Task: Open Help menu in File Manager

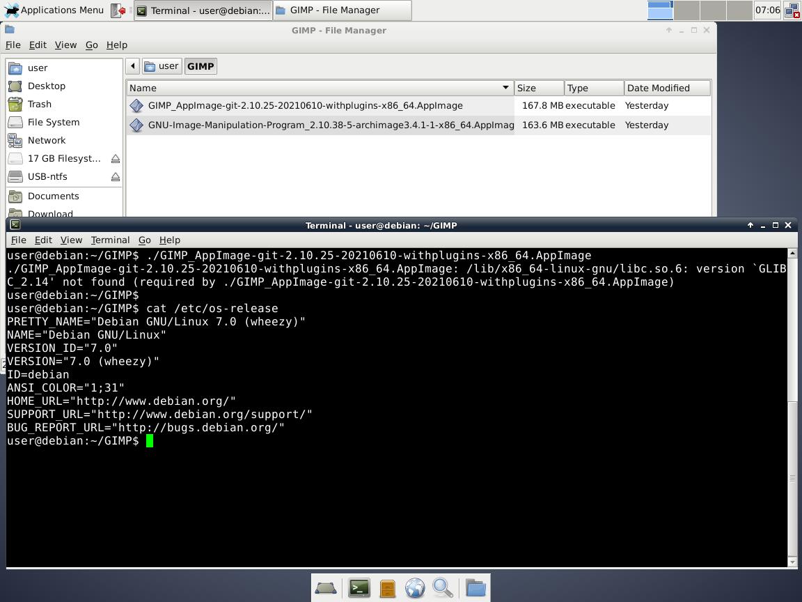Action: pos(117,45)
